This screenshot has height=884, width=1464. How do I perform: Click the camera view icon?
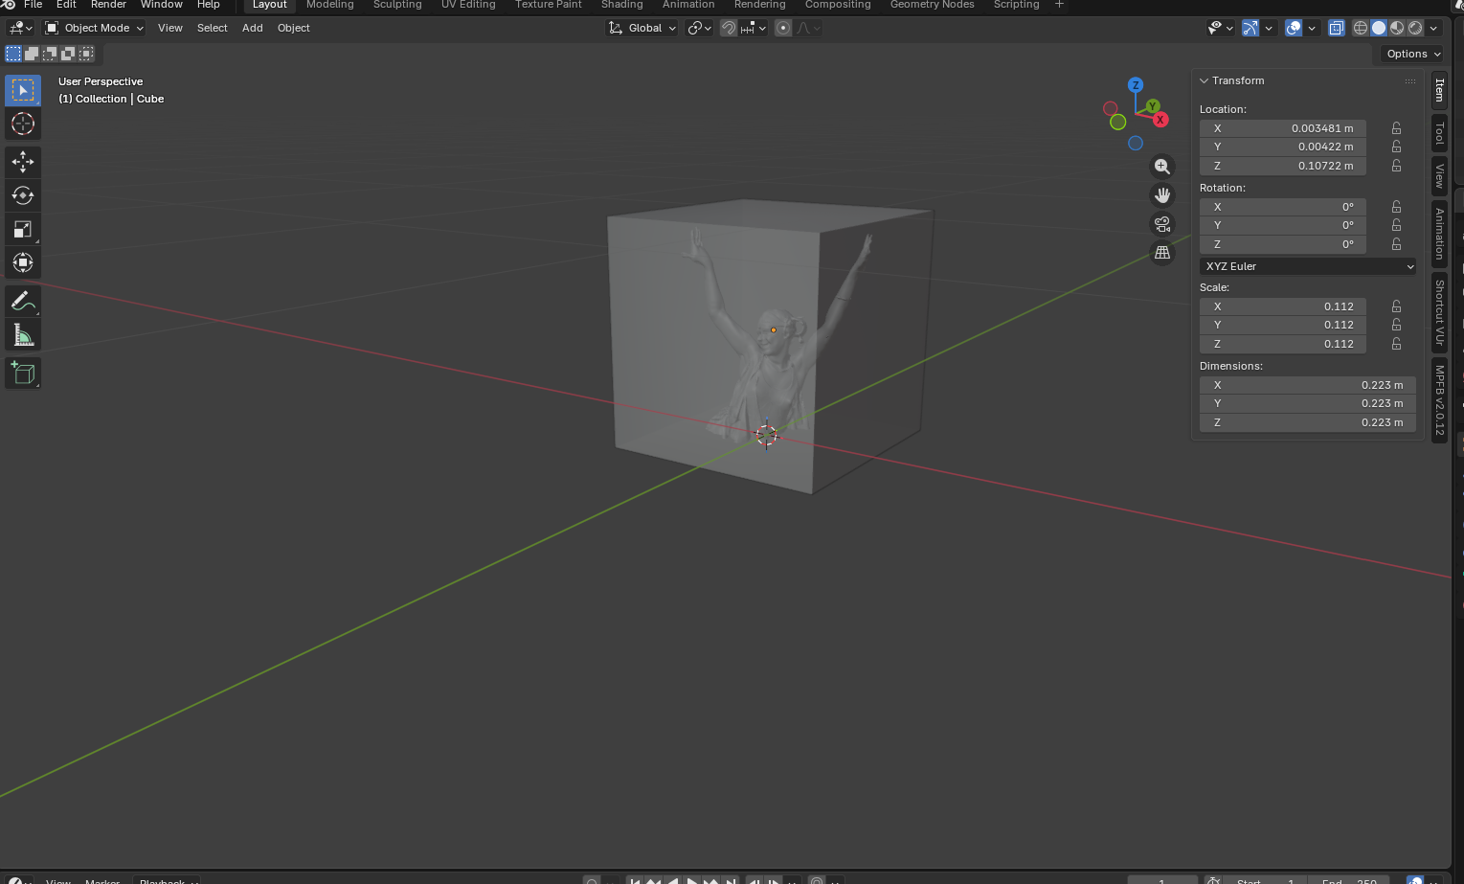pos(1162,224)
